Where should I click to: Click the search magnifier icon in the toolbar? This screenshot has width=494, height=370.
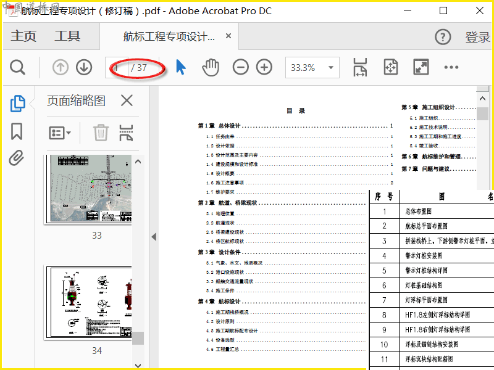coord(17,67)
